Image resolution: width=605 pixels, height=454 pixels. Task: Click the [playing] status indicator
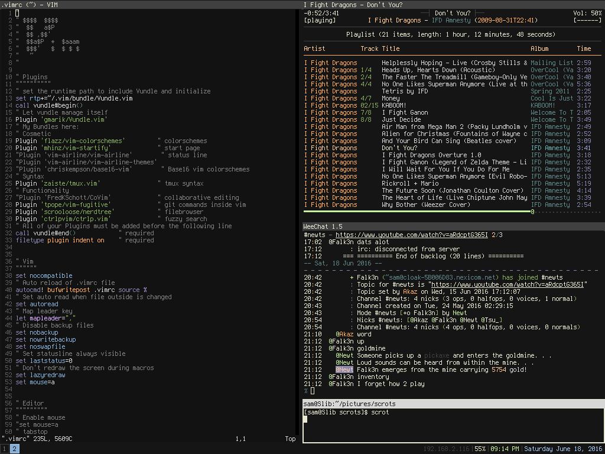[x=320, y=20]
